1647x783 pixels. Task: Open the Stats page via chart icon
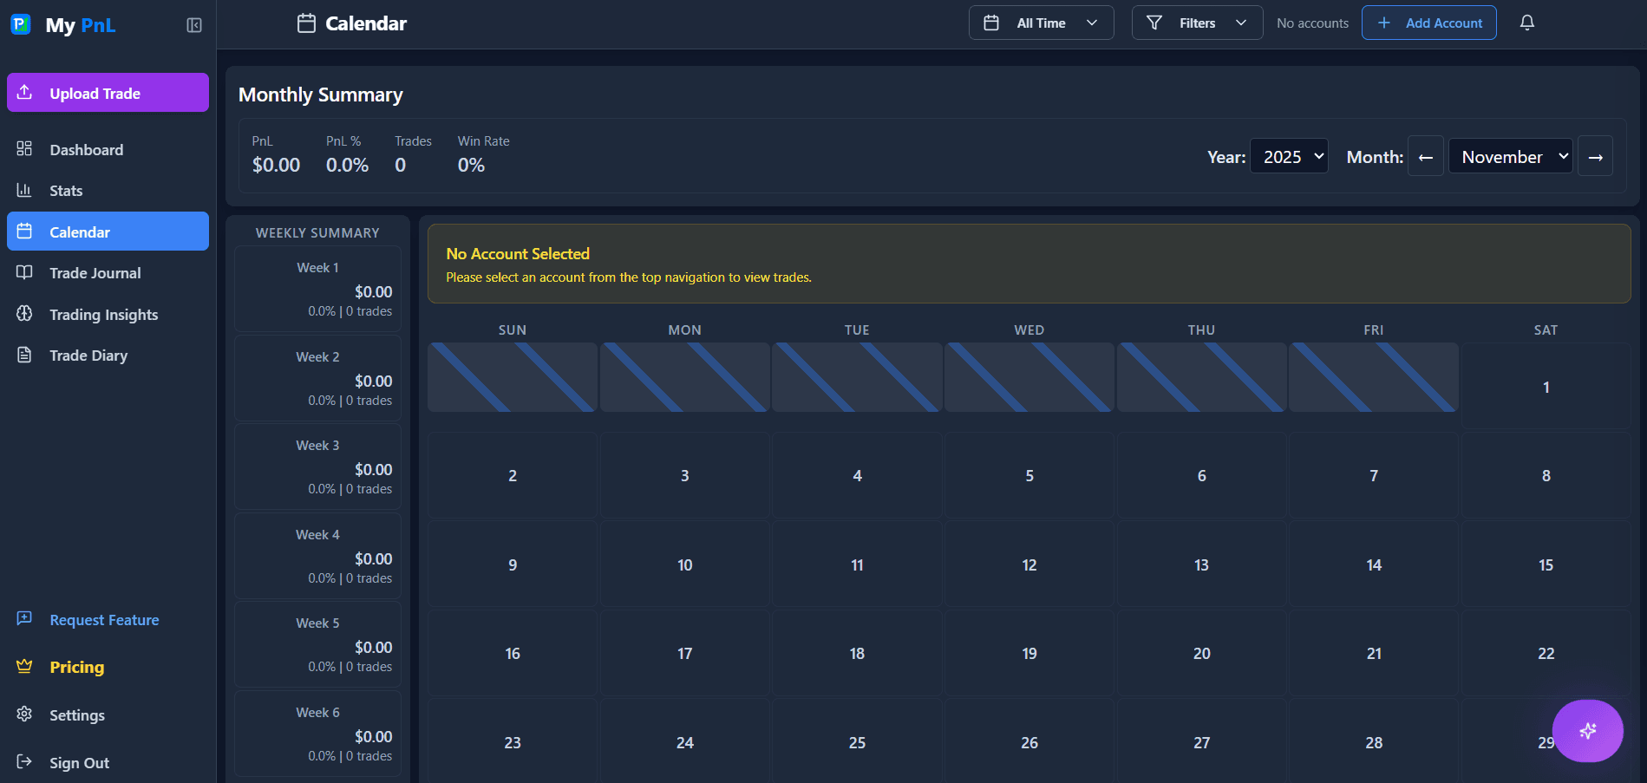[x=24, y=190]
